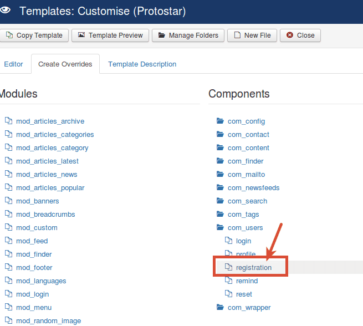Image resolution: width=363 pixels, height=326 pixels.
Task: Expand the com_newsfeeds folder icon
Action: tap(220, 187)
